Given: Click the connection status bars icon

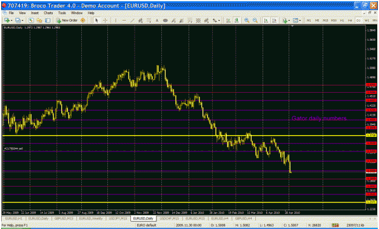Looking at the screenshot, I should click(x=335, y=225).
